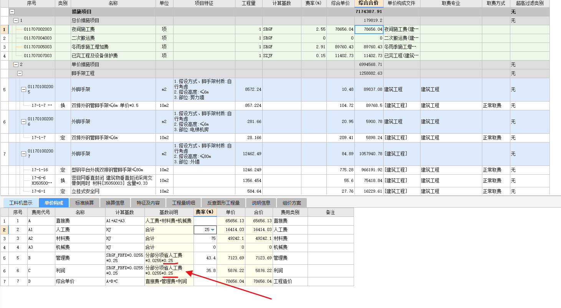Open the 标准换算 tab
Screen dimensions: 561x308
click(x=84, y=203)
